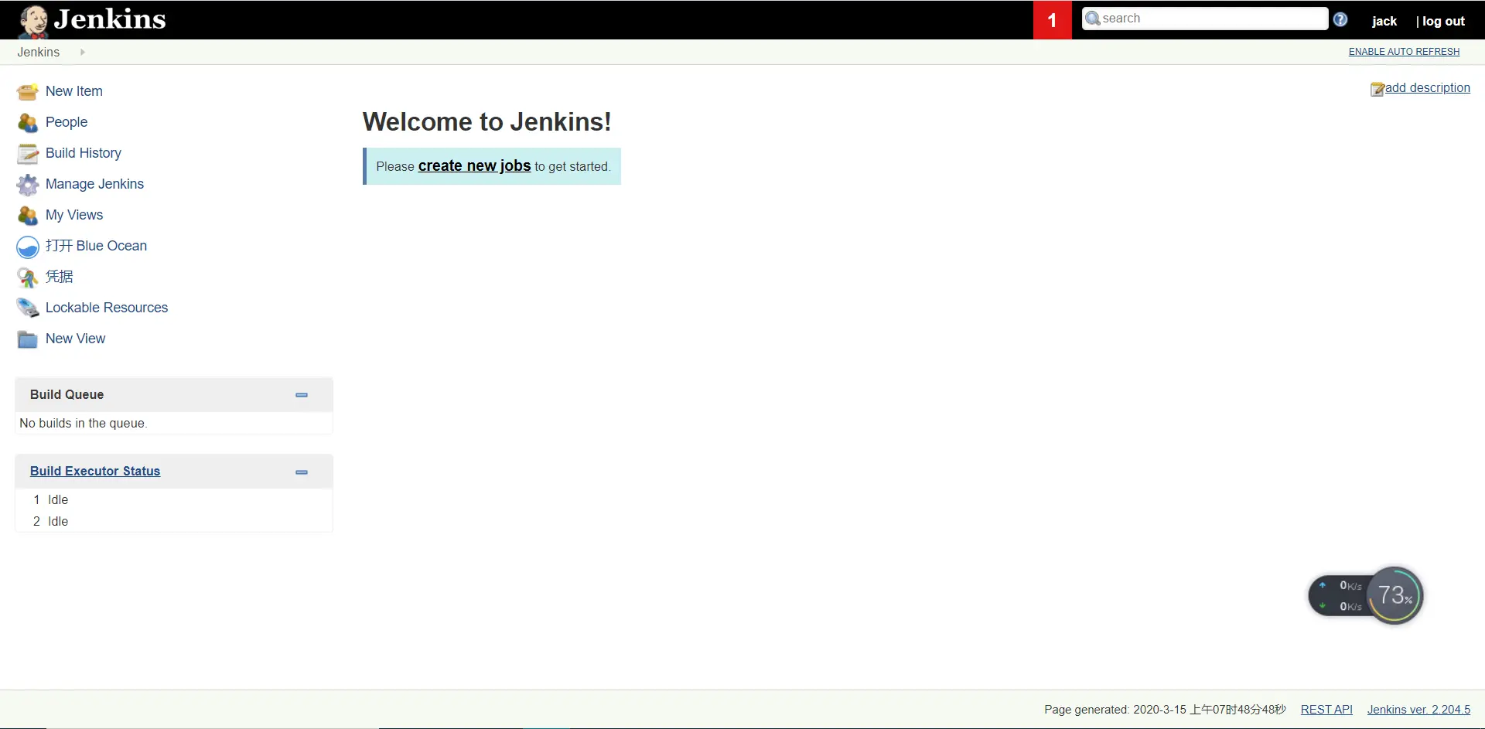Click the Build Queue panel title
The image size is (1485, 729).
67,395
